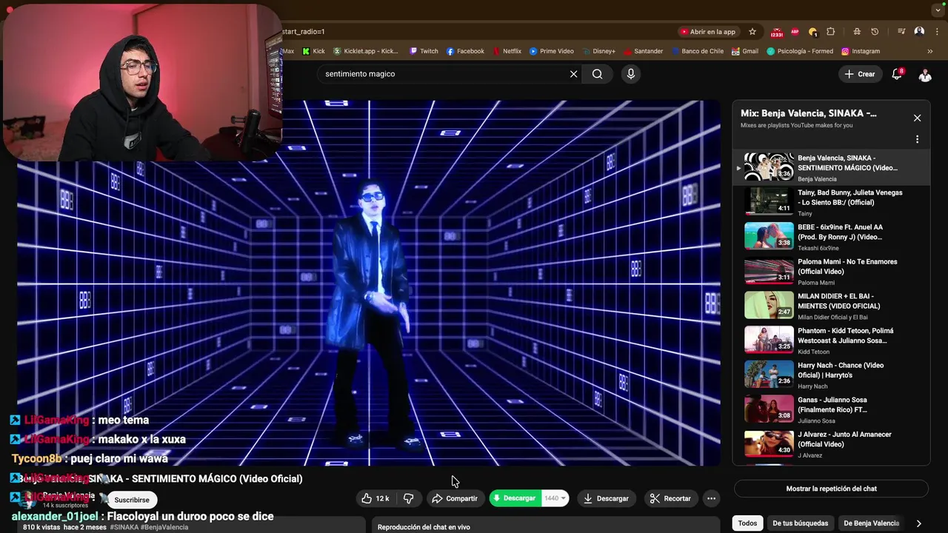Select the 'De tus búsquedas' chip
The height and width of the screenshot is (533, 948).
pos(800,523)
